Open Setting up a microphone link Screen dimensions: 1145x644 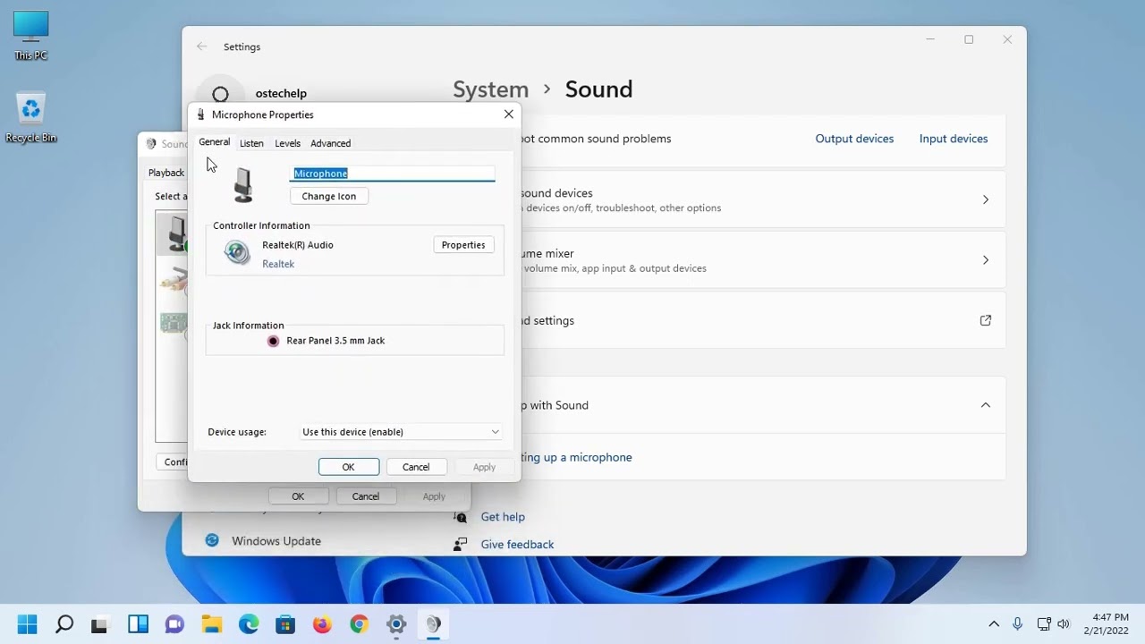(576, 457)
